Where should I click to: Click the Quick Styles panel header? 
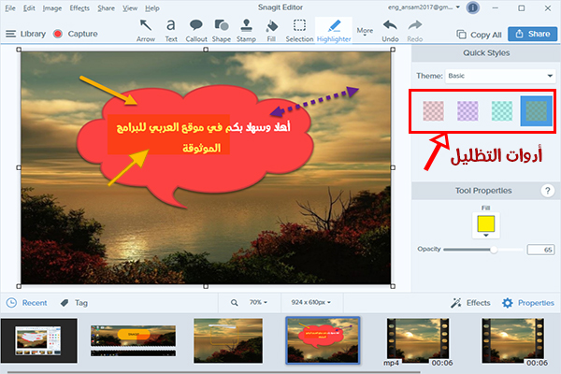tap(486, 53)
